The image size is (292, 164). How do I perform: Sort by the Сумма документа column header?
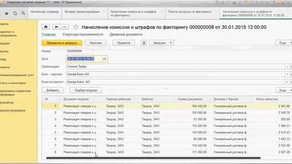pos(192,99)
